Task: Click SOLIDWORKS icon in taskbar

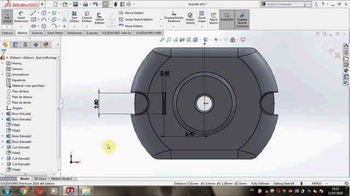Action: click(x=70, y=191)
